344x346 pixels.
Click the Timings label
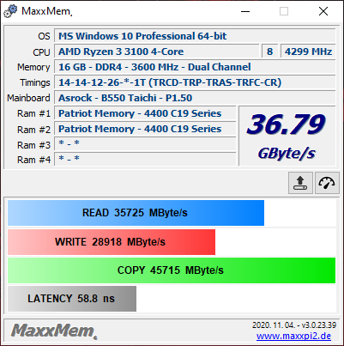click(35, 82)
